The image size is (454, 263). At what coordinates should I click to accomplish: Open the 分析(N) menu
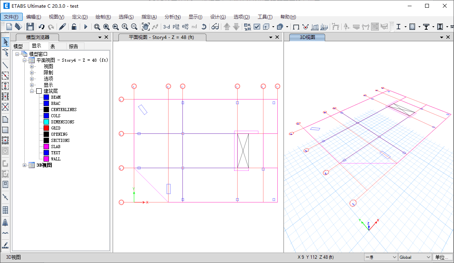pyautogui.click(x=172, y=17)
